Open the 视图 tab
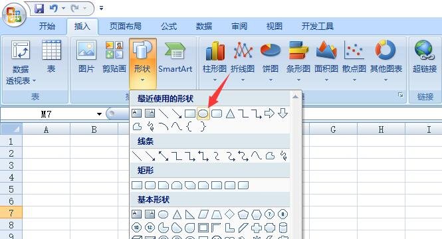Screen dimensions: 442x239 [275, 27]
